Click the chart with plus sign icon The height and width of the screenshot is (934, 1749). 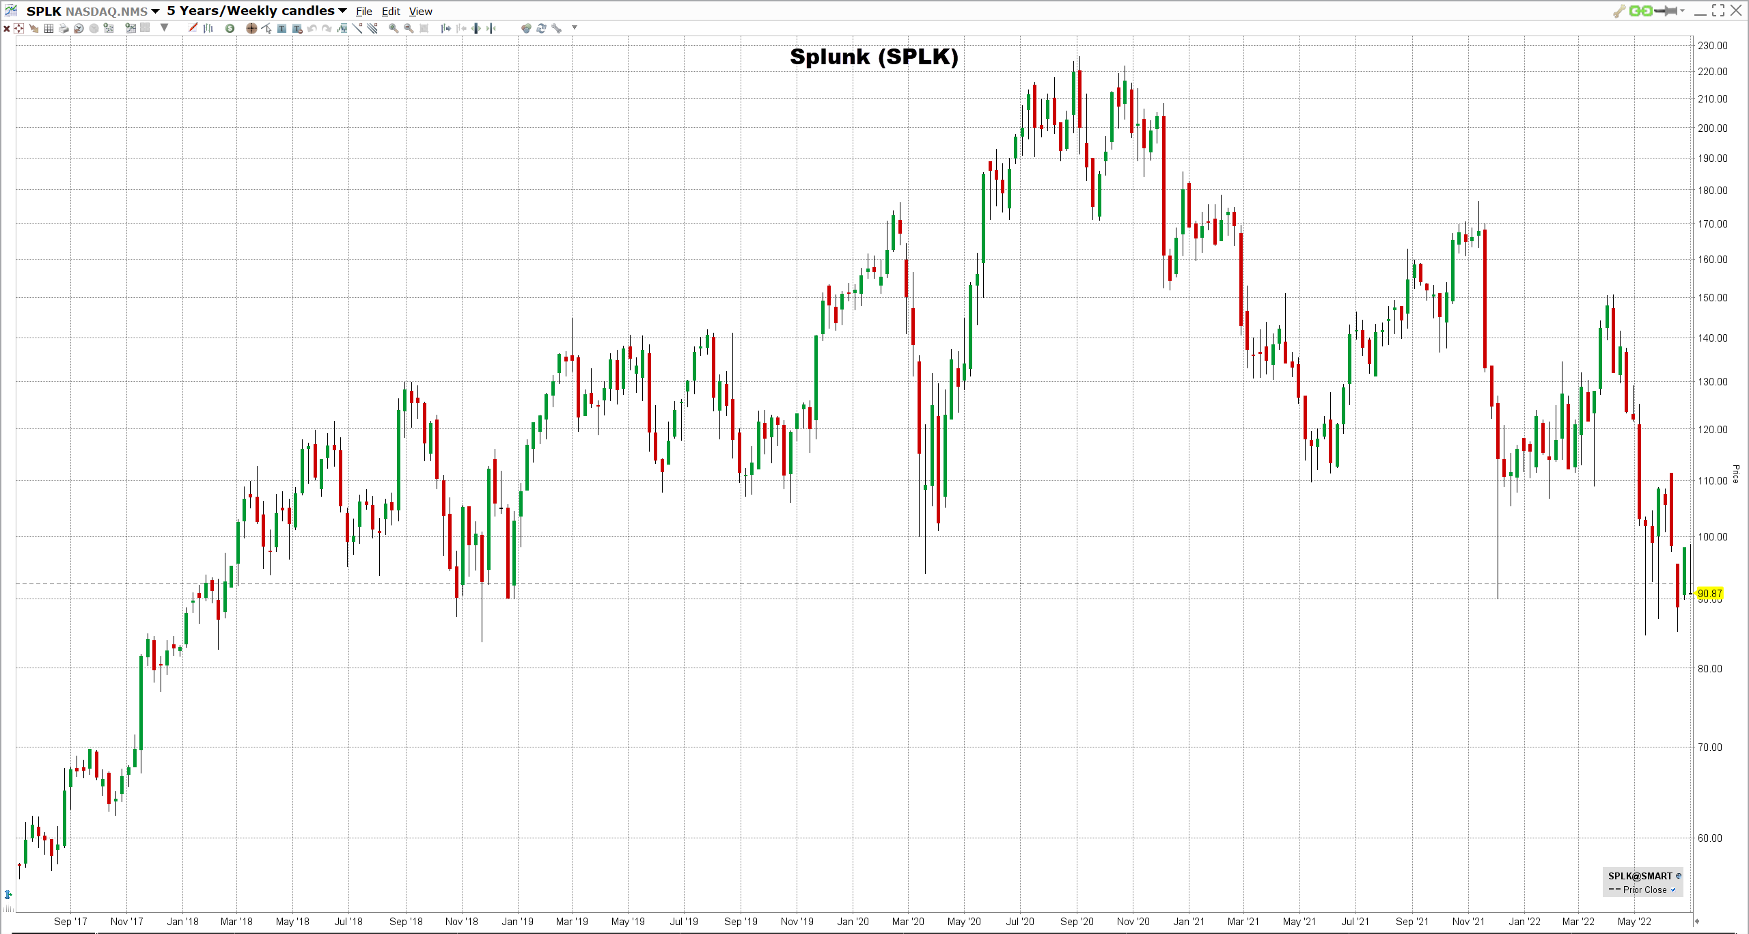pos(109,28)
